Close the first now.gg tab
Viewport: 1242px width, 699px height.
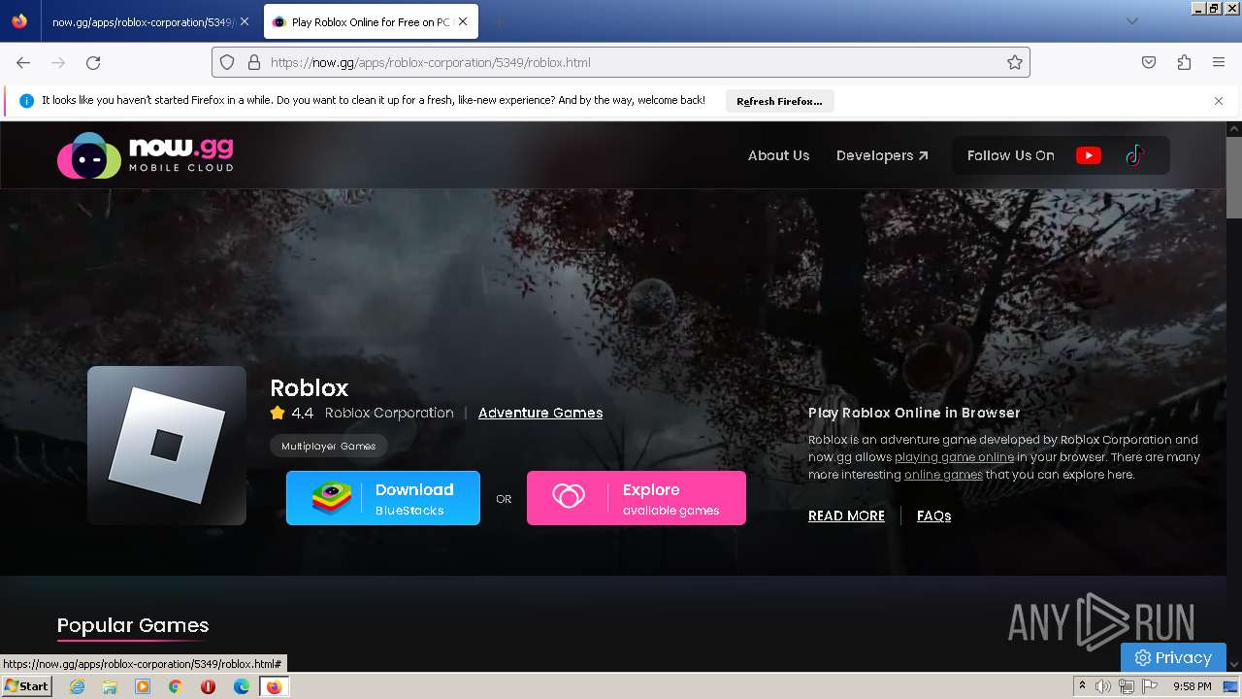coord(245,21)
